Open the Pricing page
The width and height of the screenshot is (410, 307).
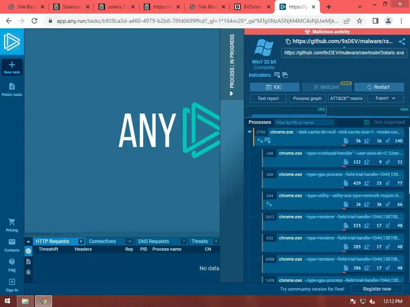tap(12, 225)
